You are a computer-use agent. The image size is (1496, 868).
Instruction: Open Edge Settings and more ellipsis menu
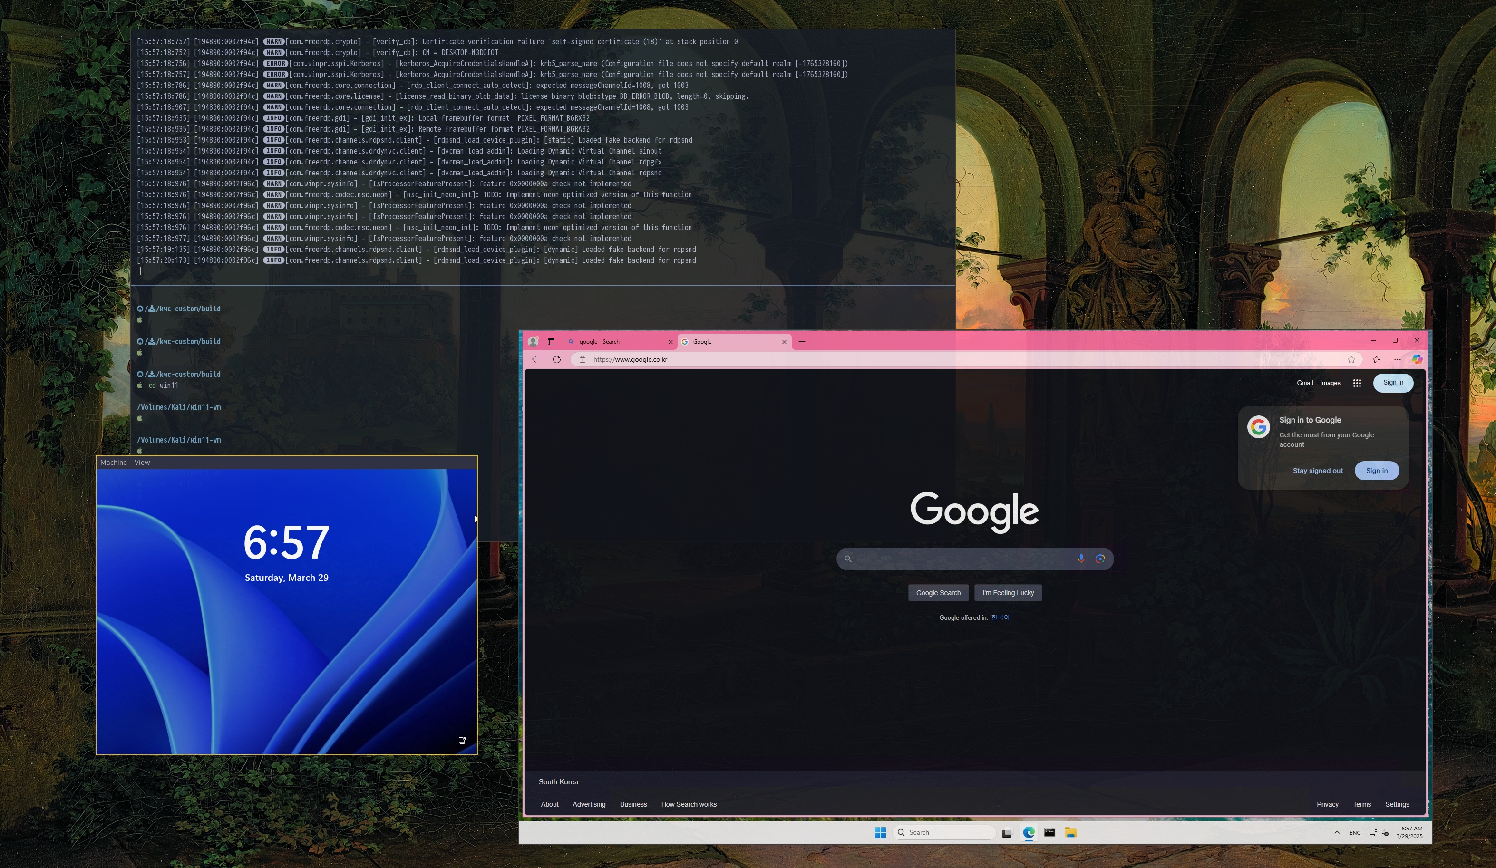coord(1397,359)
